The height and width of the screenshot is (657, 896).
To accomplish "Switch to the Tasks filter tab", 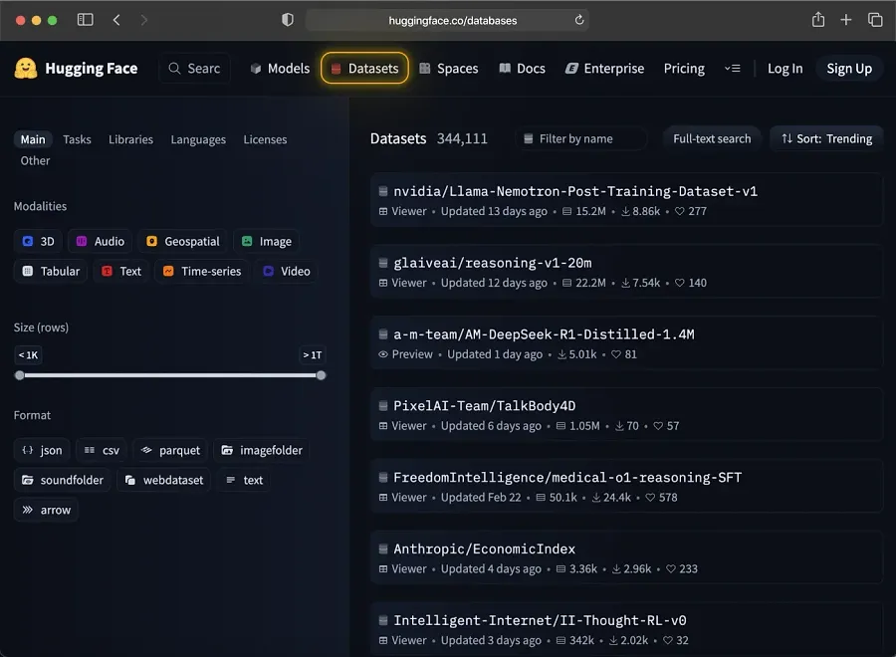I will click(77, 139).
